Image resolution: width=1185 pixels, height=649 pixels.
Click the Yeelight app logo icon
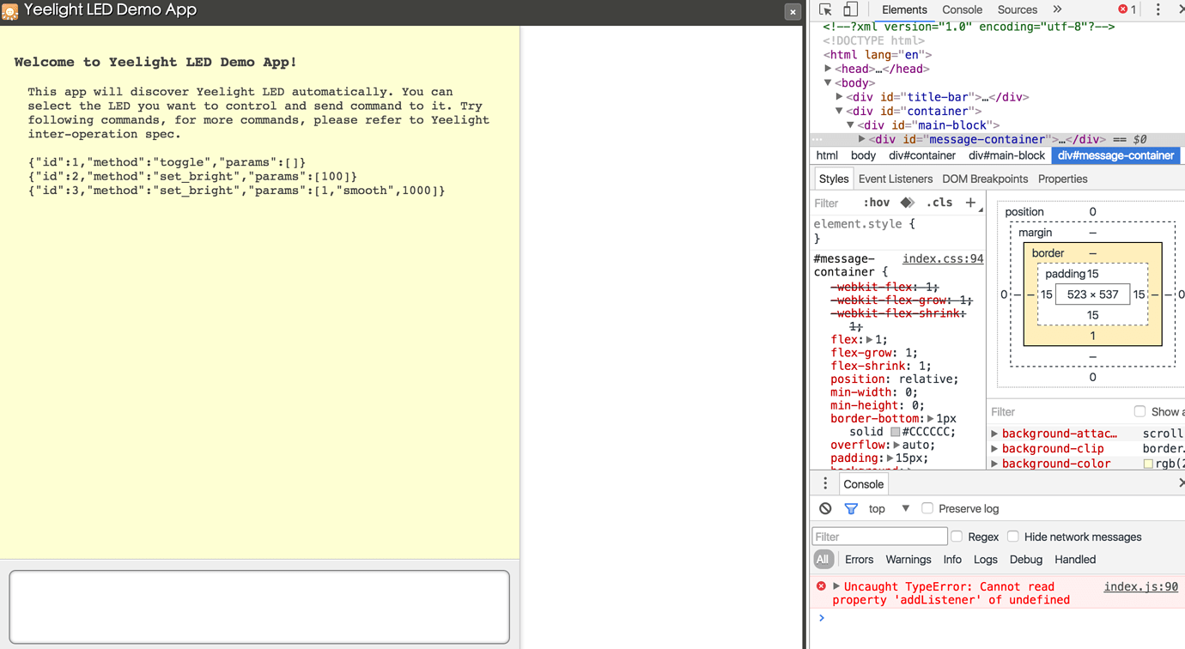pos(10,11)
